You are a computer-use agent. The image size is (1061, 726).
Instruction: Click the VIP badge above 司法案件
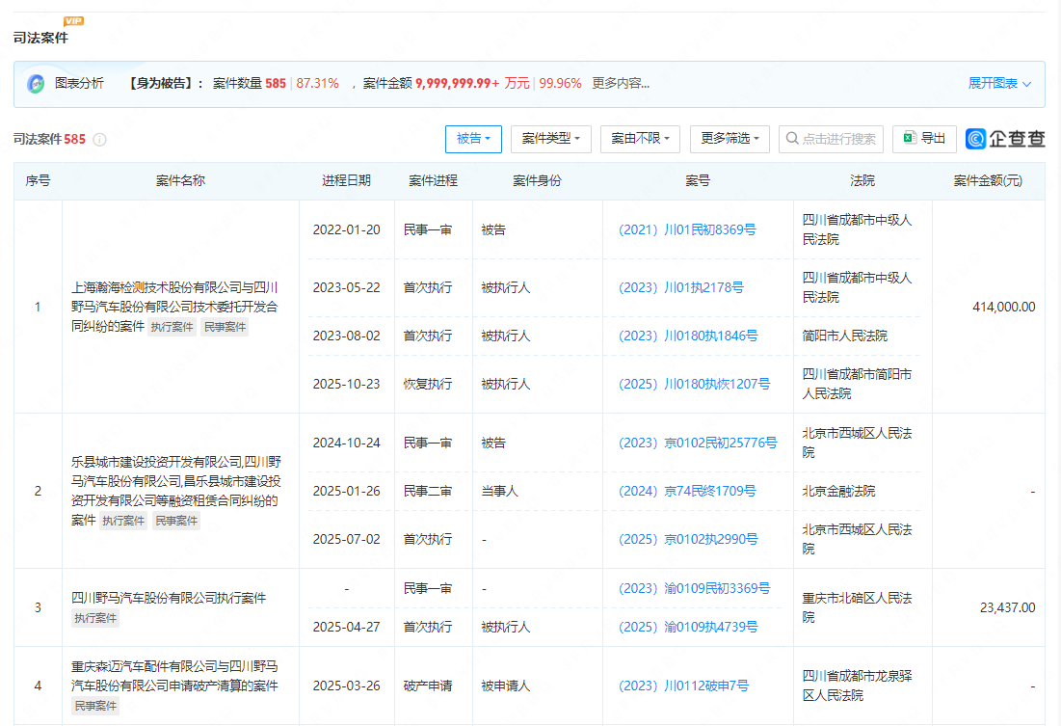(73, 21)
